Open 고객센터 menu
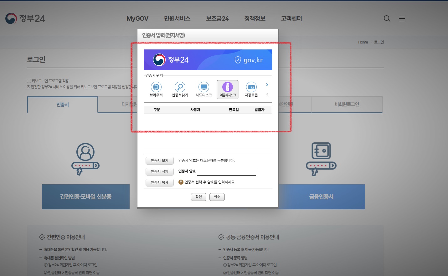Image resolution: width=448 pixels, height=276 pixels. tap(291, 18)
